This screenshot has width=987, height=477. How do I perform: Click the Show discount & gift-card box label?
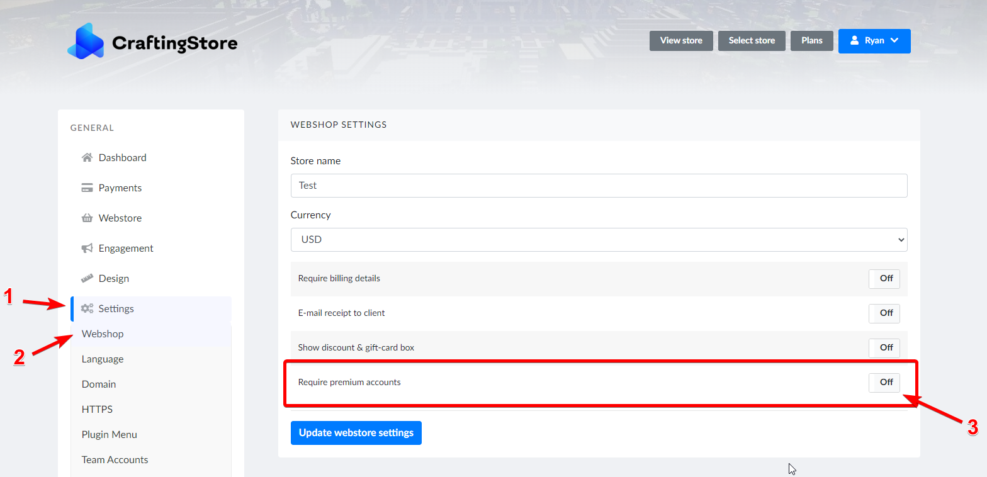click(356, 347)
